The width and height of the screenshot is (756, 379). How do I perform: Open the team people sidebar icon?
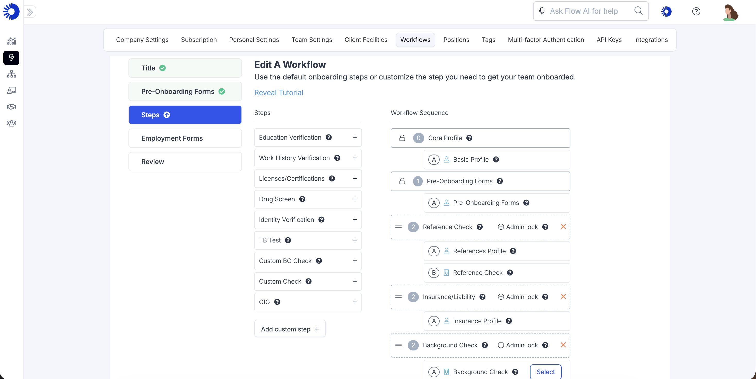[x=11, y=123]
